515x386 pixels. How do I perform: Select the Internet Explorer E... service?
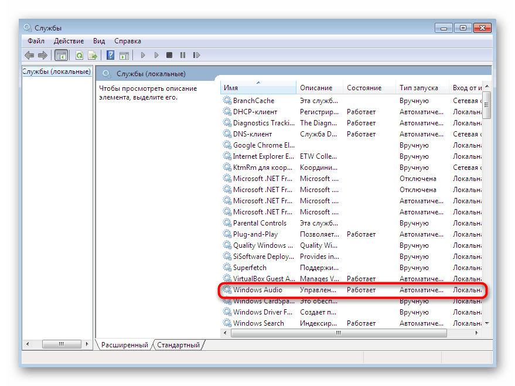pyautogui.click(x=264, y=156)
